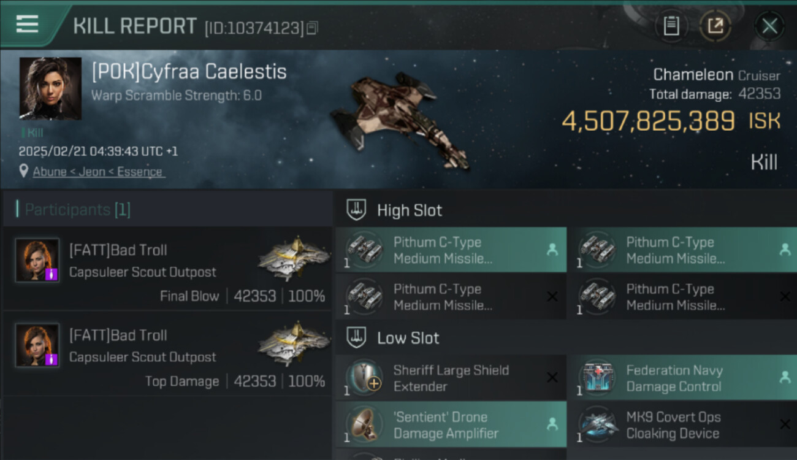Select the High Slot section header
The width and height of the screenshot is (797, 460).
pyautogui.click(x=409, y=210)
